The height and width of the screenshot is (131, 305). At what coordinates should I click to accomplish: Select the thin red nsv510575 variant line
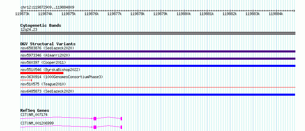pyautogui.click(x=158, y=87)
